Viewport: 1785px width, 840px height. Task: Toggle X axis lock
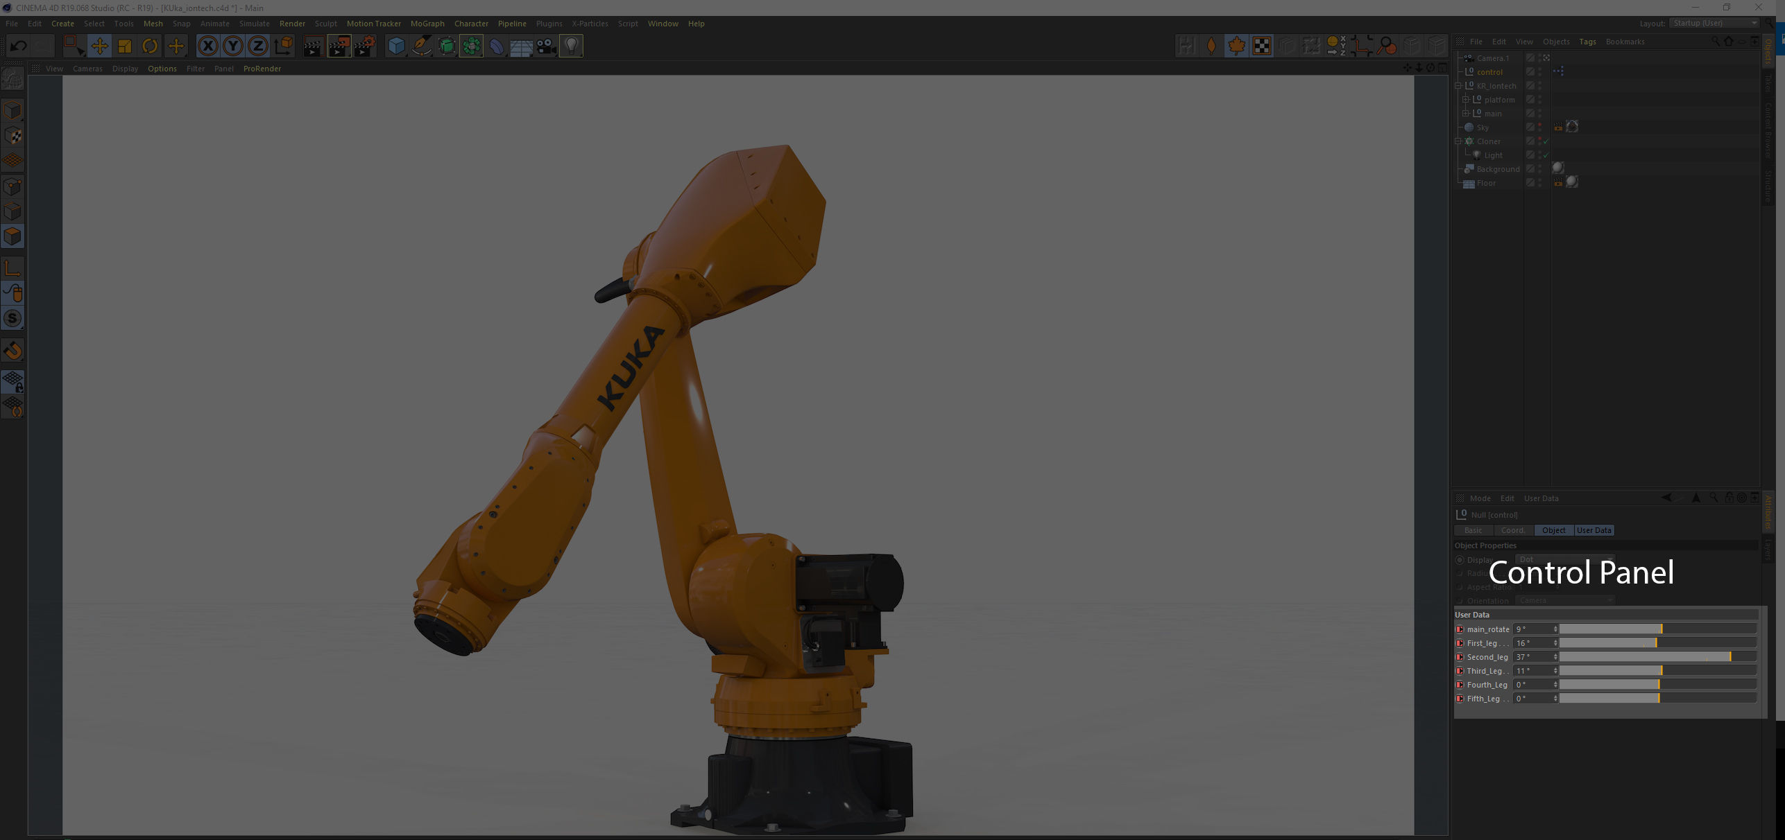click(x=207, y=46)
